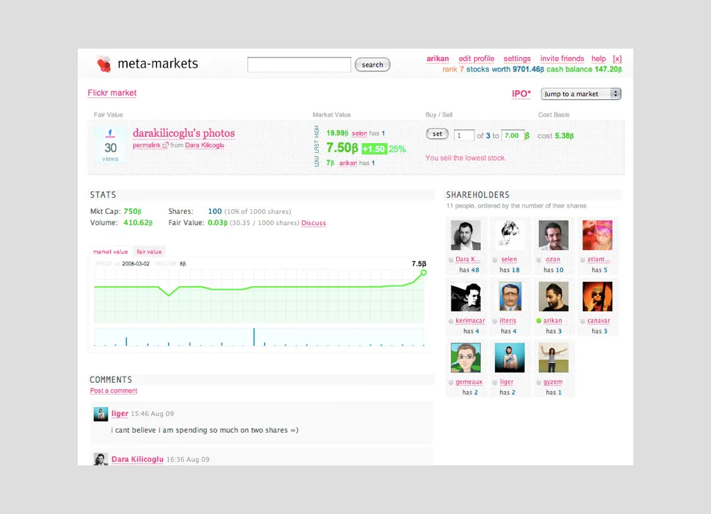Click liger's avatar beside the comment
Screen dimensions: 711x514
click(x=101, y=414)
